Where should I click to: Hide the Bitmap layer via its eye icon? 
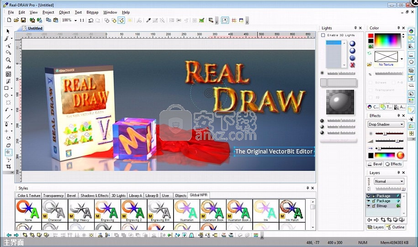pyautogui.click(x=369, y=206)
